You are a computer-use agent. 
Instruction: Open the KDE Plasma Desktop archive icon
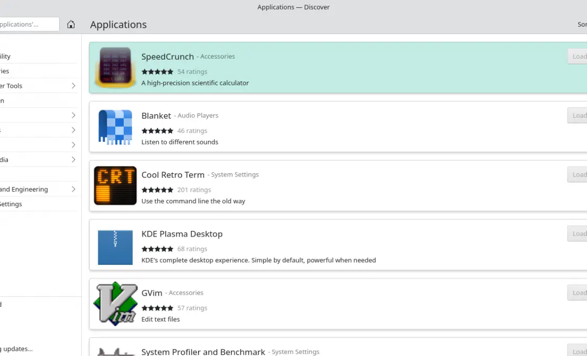pos(115,247)
